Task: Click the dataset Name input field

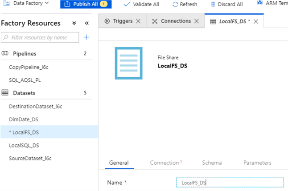Action: tap(230, 183)
